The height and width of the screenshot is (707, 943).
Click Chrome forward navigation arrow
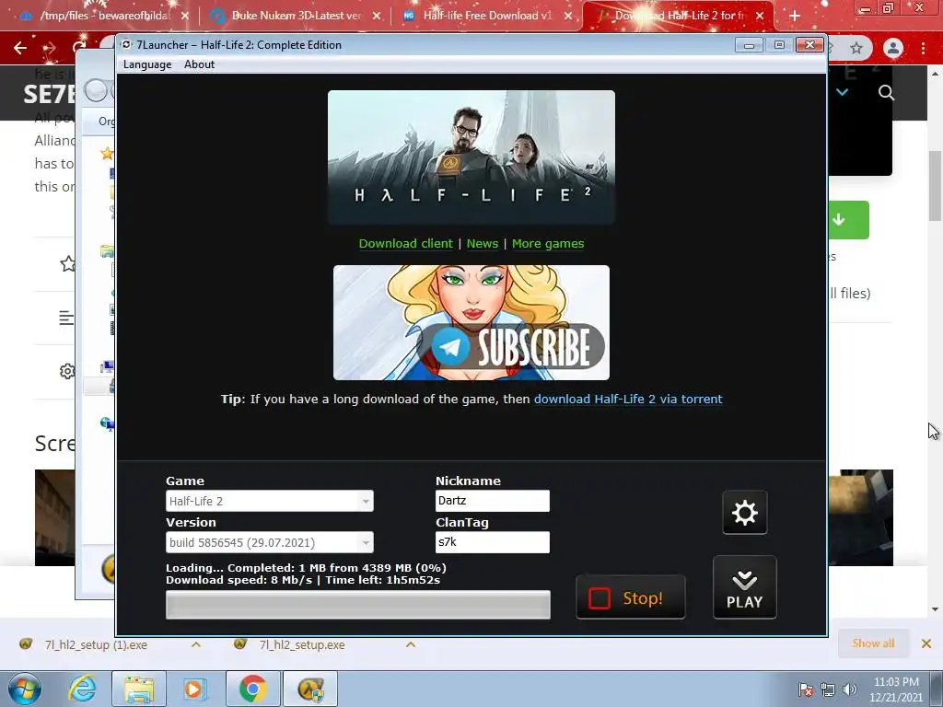50,48
